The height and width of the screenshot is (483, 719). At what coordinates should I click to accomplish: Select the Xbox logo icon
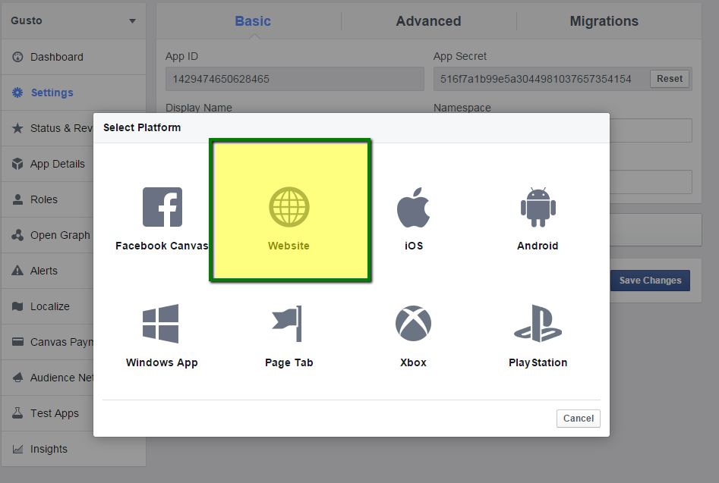click(414, 323)
